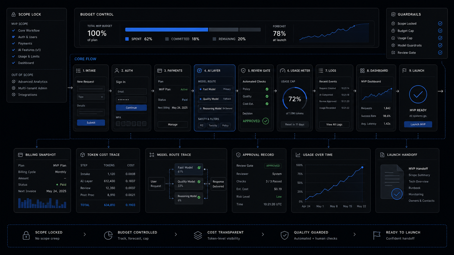Click the Token Cost Trace cube icon

[x=83, y=155]
